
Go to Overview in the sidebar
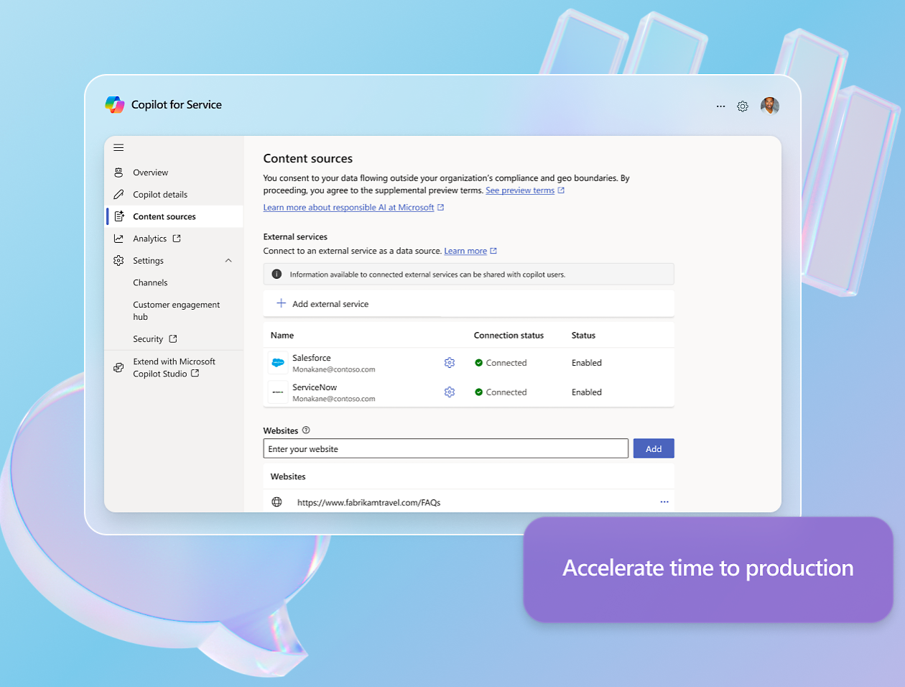coord(150,172)
